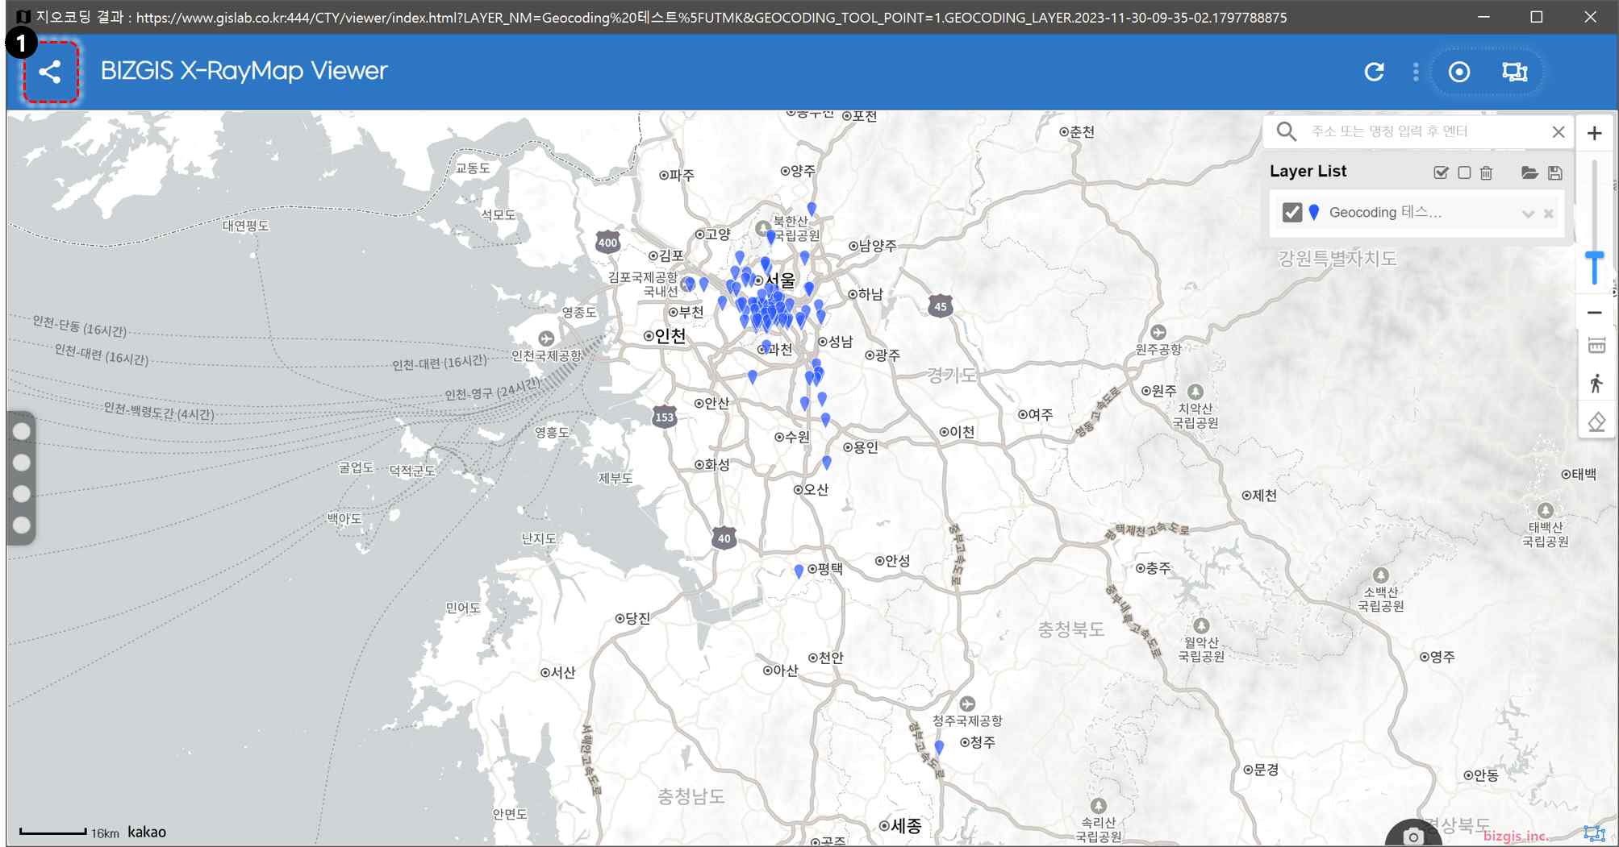Remove the Geocoding layer with its X
The height and width of the screenshot is (847, 1619).
click(x=1548, y=214)
